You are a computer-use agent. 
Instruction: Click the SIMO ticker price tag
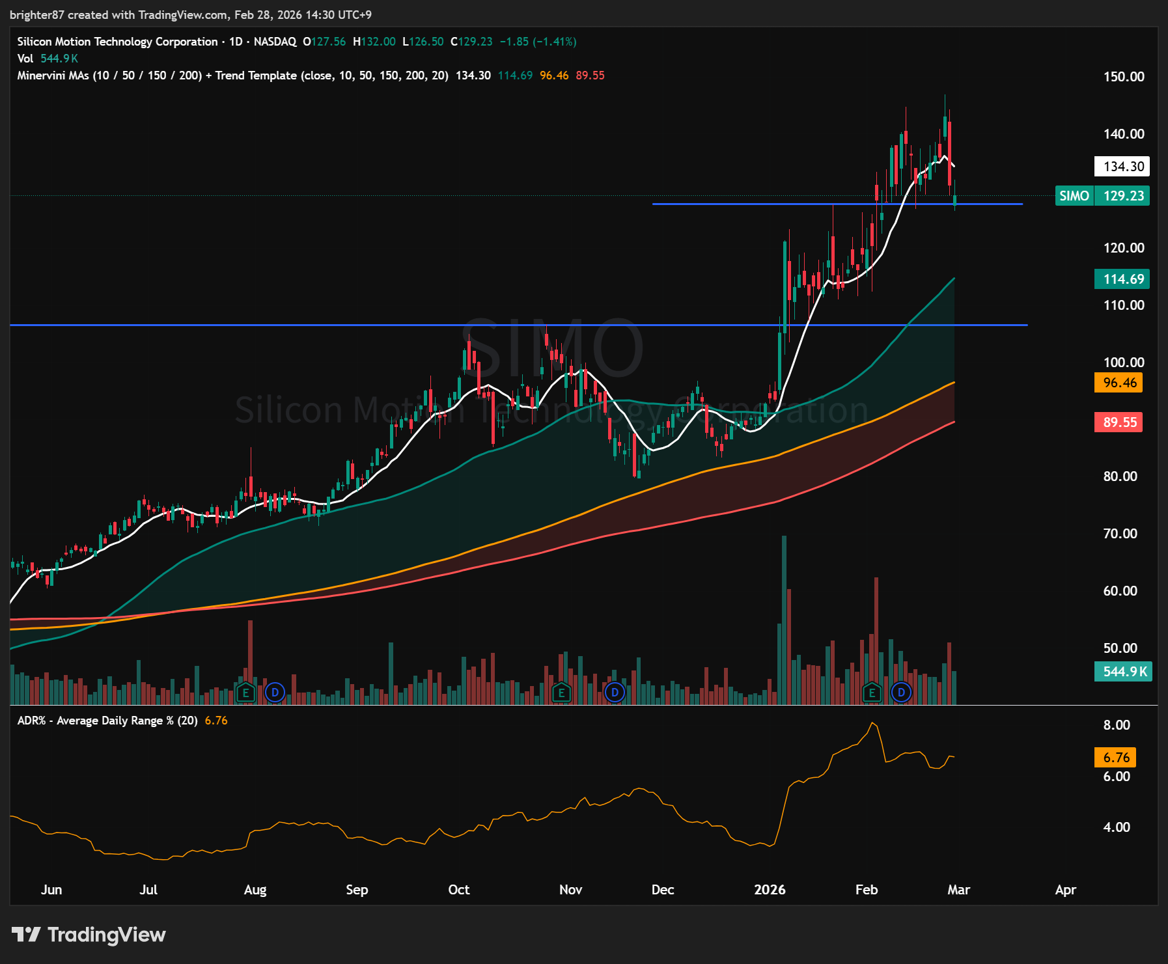click(1074, 196)
